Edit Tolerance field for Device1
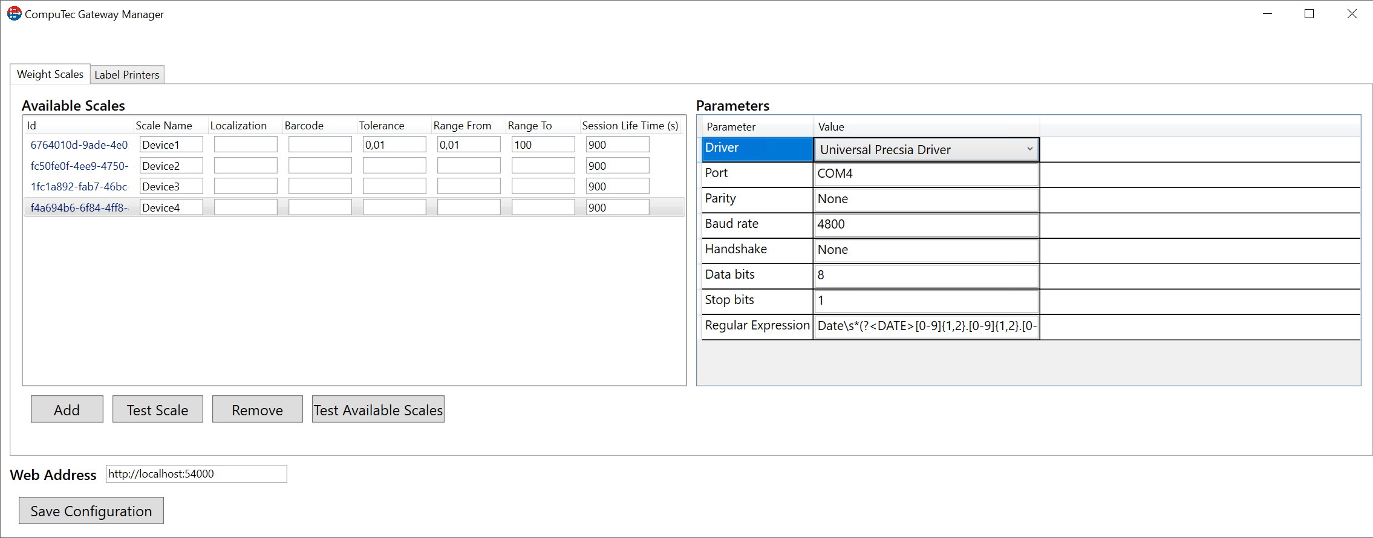 394,145
